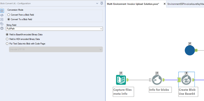
Task: Select Field is HEX encoded Binary Data
Action: (23, 39)
